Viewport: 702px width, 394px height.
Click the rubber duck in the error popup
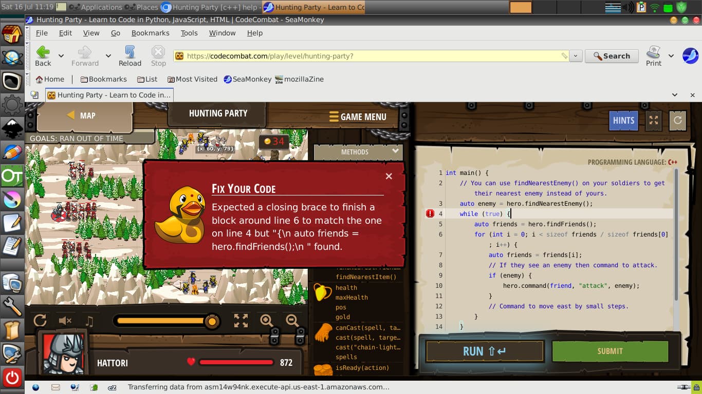coord(181,215)
